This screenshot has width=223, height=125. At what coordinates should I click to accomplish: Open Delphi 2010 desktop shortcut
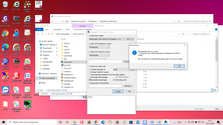tap(16, 77)
